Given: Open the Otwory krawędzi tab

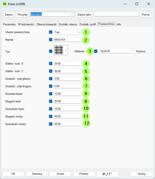Looking at the screenshot, I should point(46,25).
